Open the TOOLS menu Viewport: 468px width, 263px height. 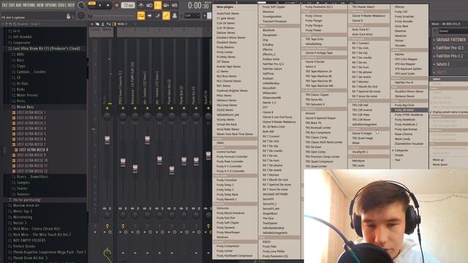coord(62,5)
